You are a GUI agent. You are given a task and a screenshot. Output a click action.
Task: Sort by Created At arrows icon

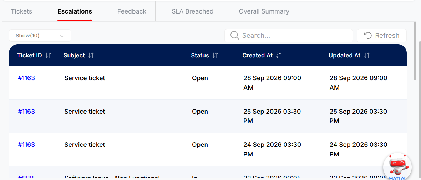coord(279,55)
